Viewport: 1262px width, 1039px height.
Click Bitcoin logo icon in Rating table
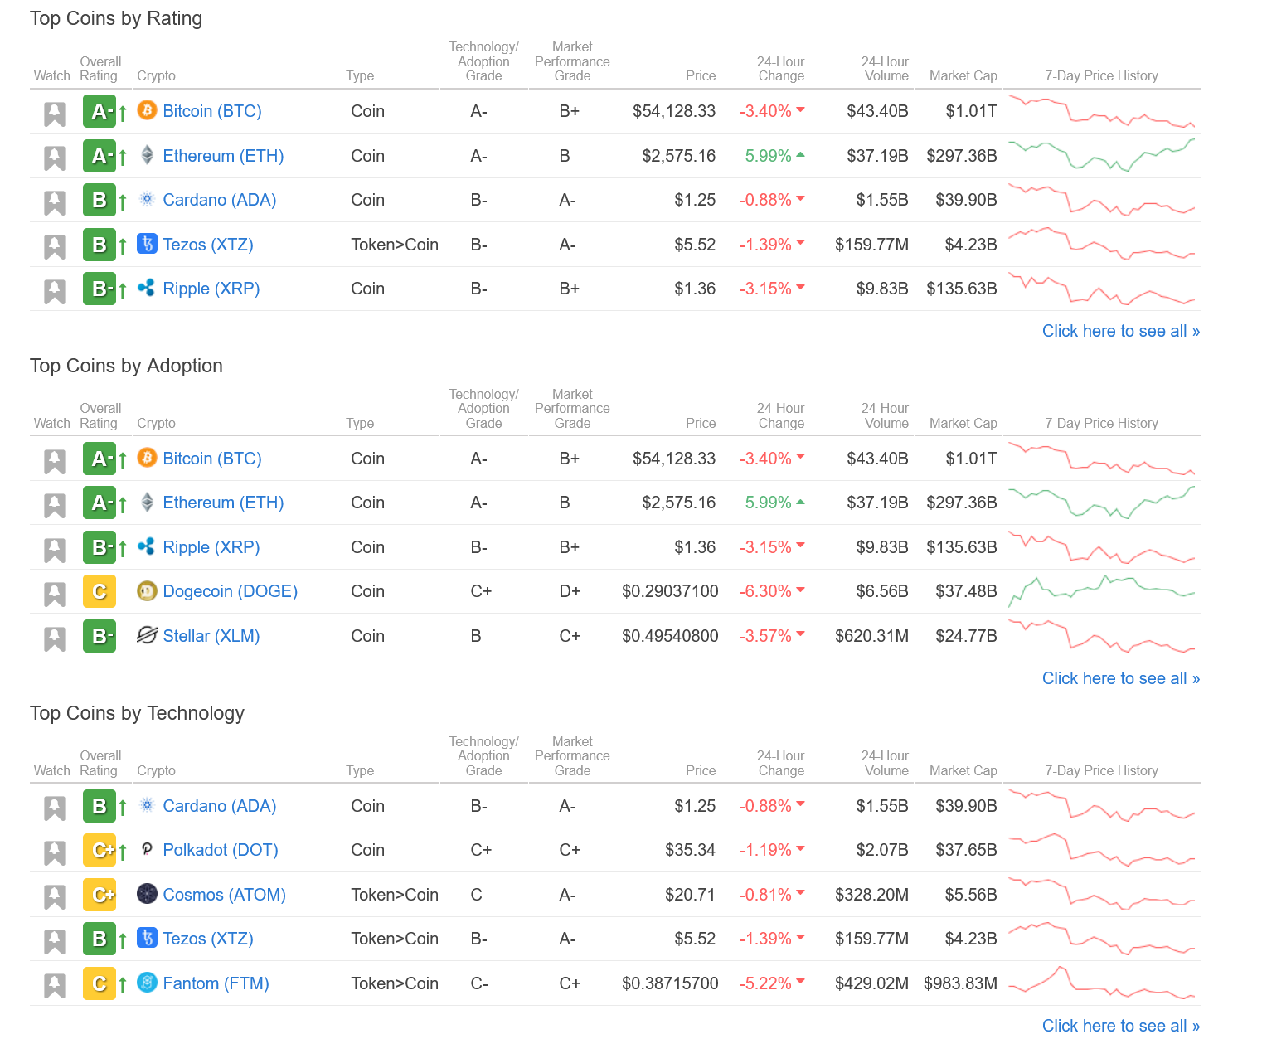pyautogui.click(x=147, y=110)
